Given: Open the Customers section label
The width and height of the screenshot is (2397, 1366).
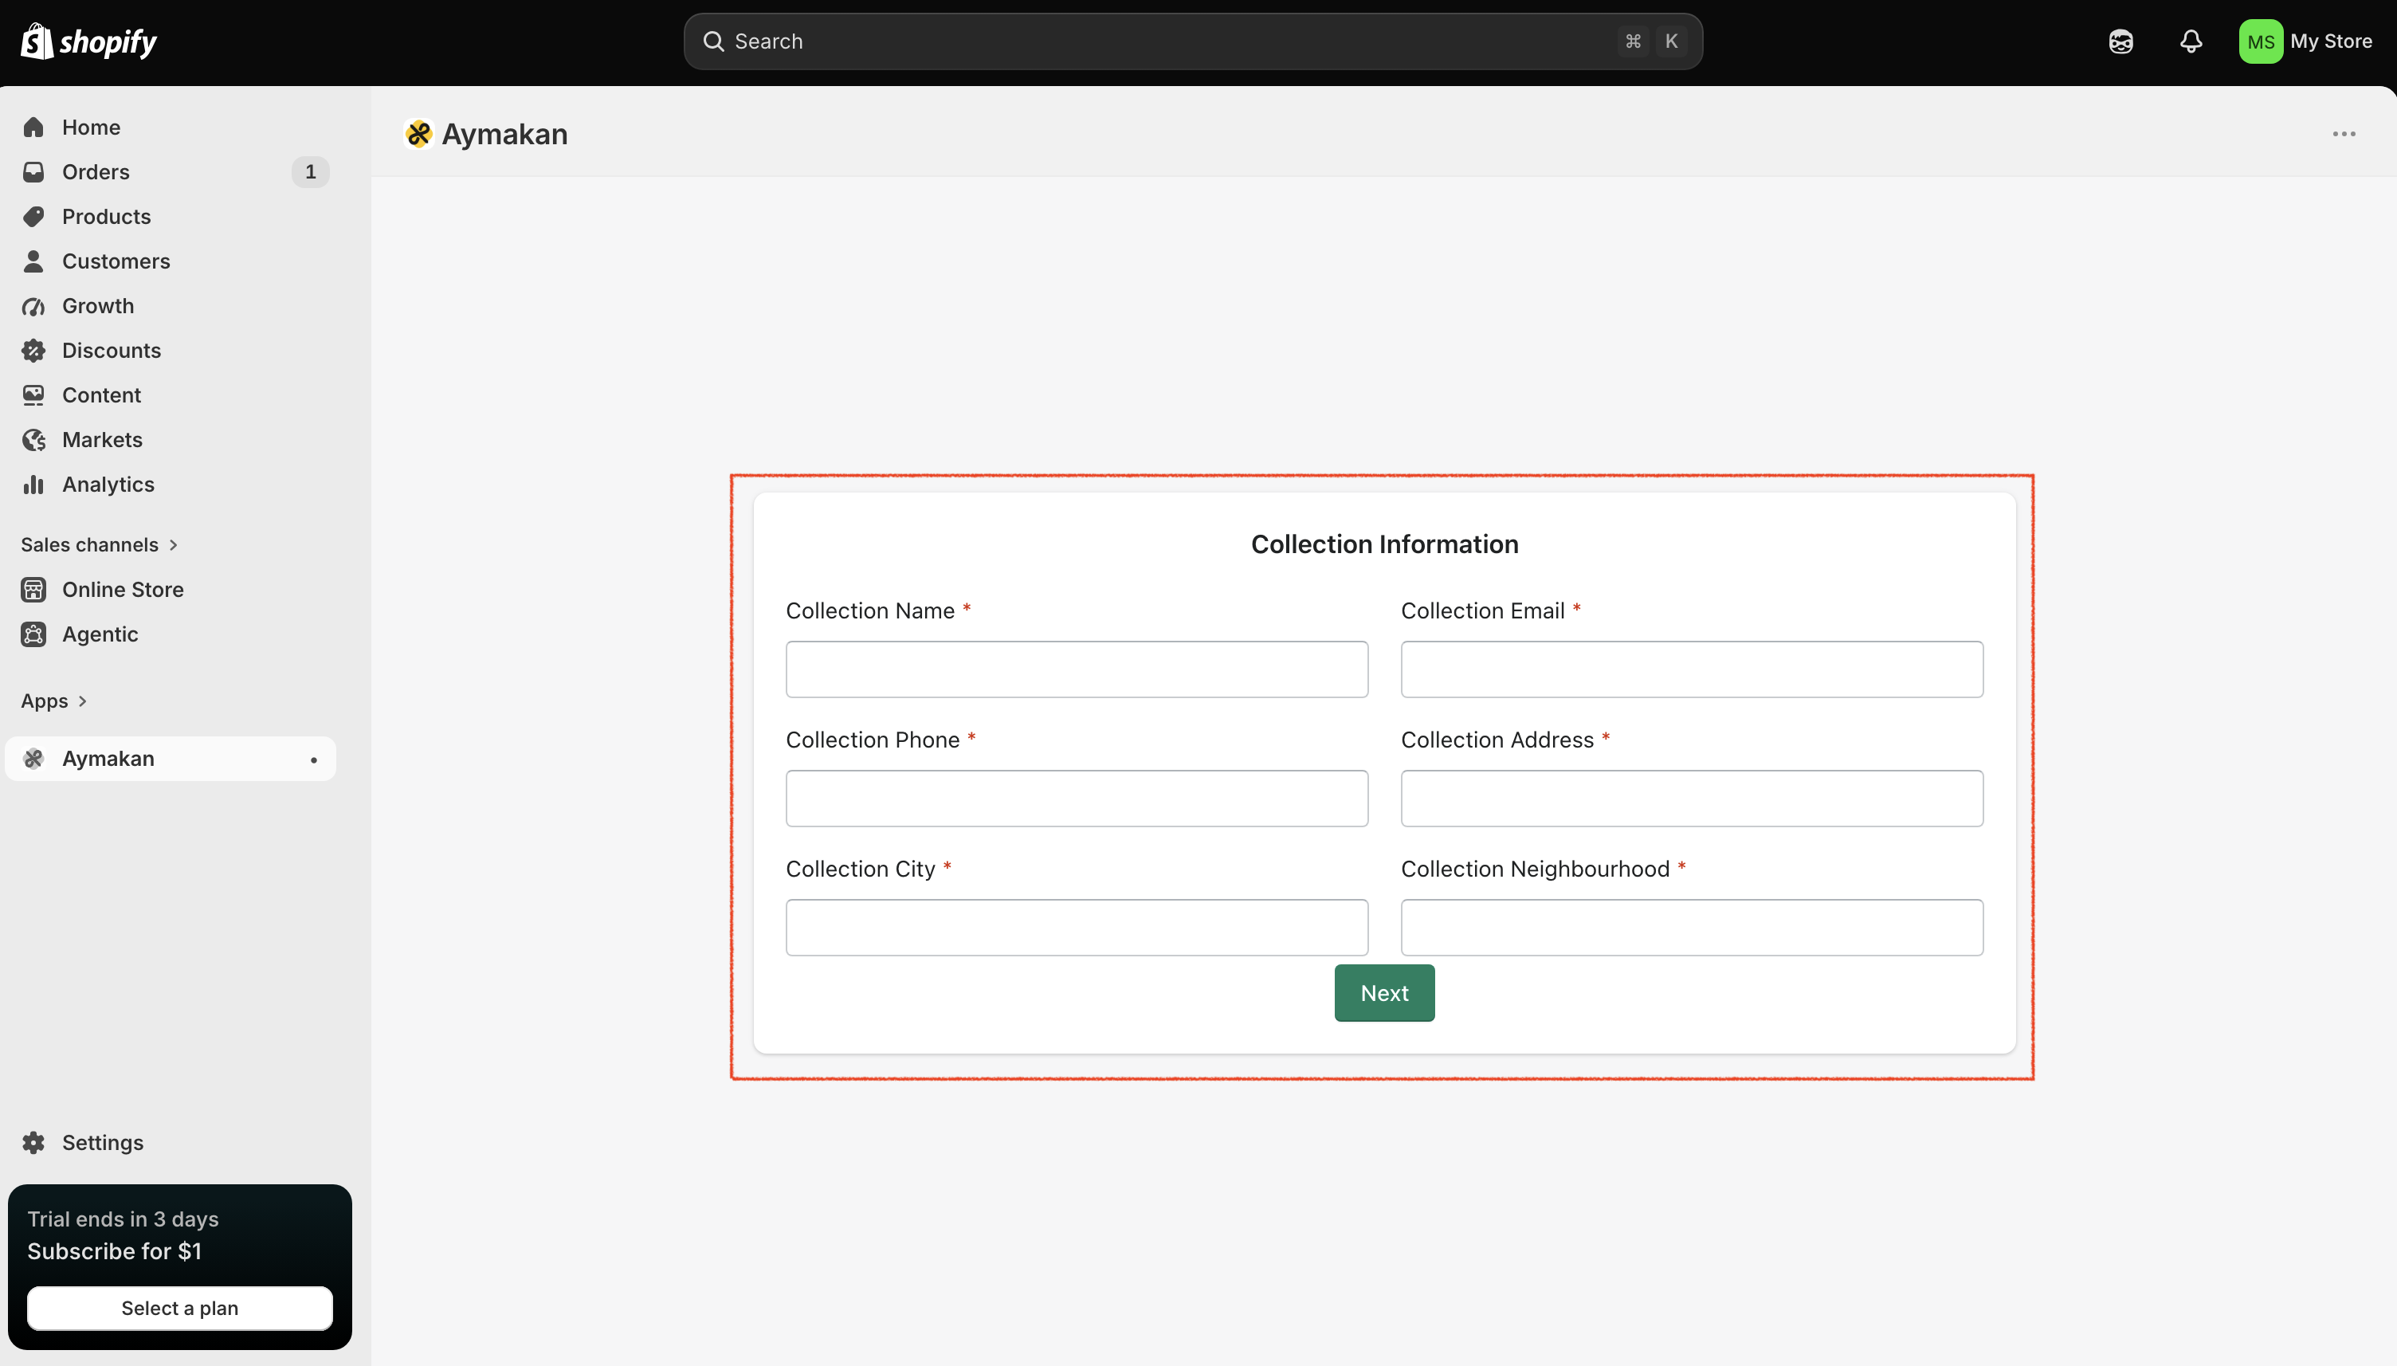Looking at the screenshot, I should (116, 261).
